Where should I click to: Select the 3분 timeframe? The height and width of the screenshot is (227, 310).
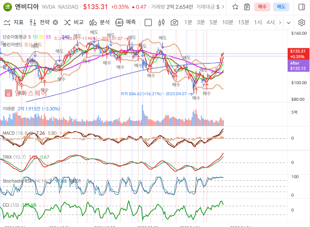(201, 22)
